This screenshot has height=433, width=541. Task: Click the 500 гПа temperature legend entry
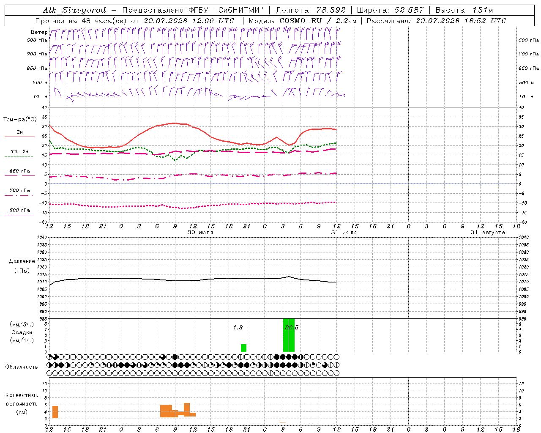[x=20, y=210]
